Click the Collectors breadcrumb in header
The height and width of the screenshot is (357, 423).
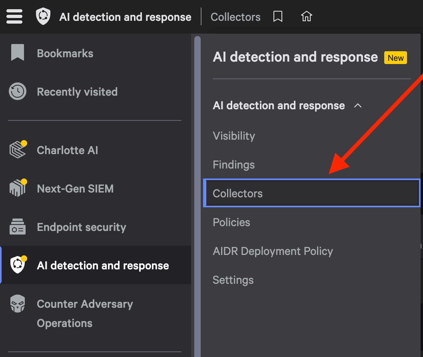coord(235,17)
